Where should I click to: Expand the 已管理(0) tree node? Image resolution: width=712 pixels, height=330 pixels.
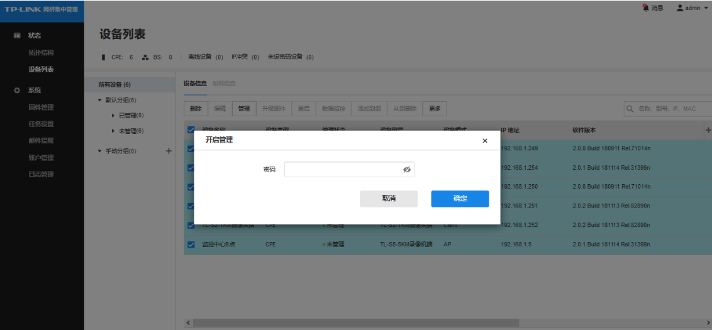click(x=113, y=116)
